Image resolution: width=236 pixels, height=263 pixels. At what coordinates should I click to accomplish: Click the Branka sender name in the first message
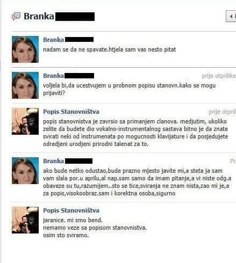[53, 40]
